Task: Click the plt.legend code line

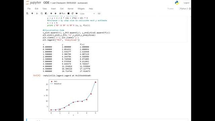Action: [61, 40]
